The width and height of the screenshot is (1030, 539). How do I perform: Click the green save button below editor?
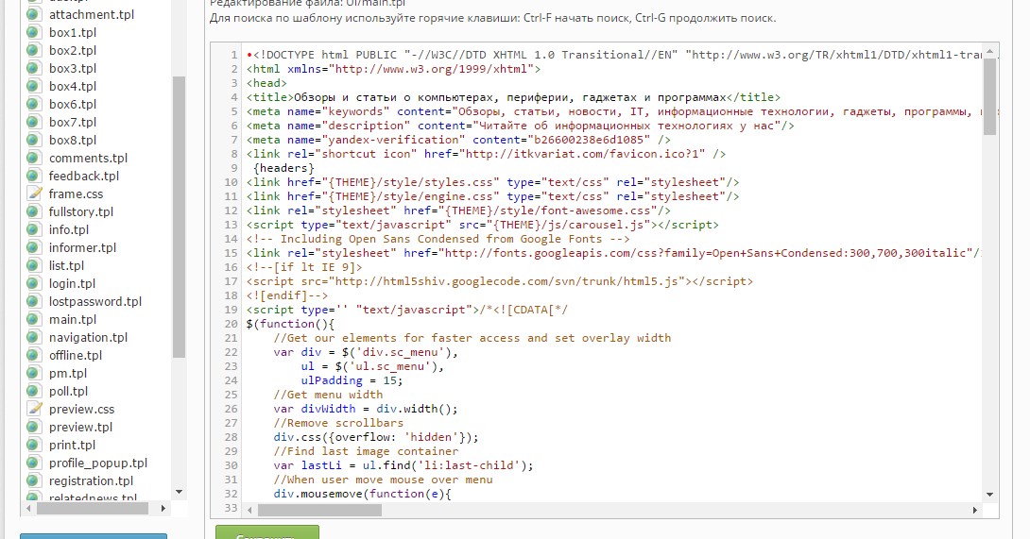(267, 532)
